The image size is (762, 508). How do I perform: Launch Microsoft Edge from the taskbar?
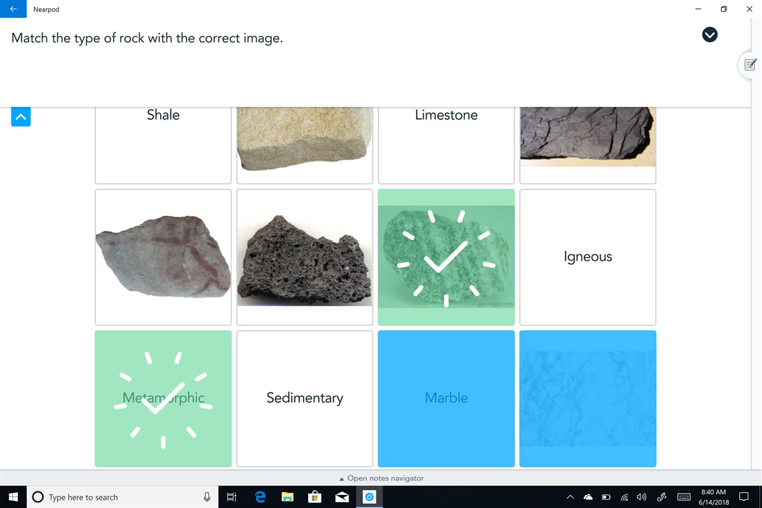tap(260, 497)
